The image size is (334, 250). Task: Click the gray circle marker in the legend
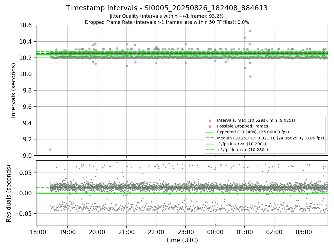(210, 120)
